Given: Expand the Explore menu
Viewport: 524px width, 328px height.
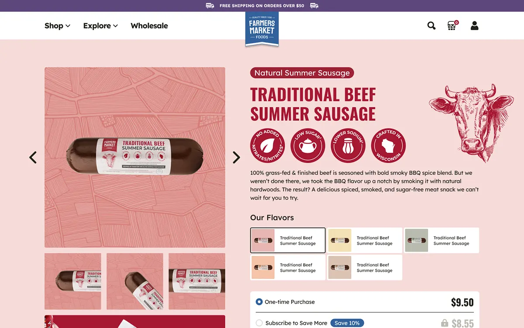Looking at the screenshot, I should pyautogui.click(x=100, y=26).
